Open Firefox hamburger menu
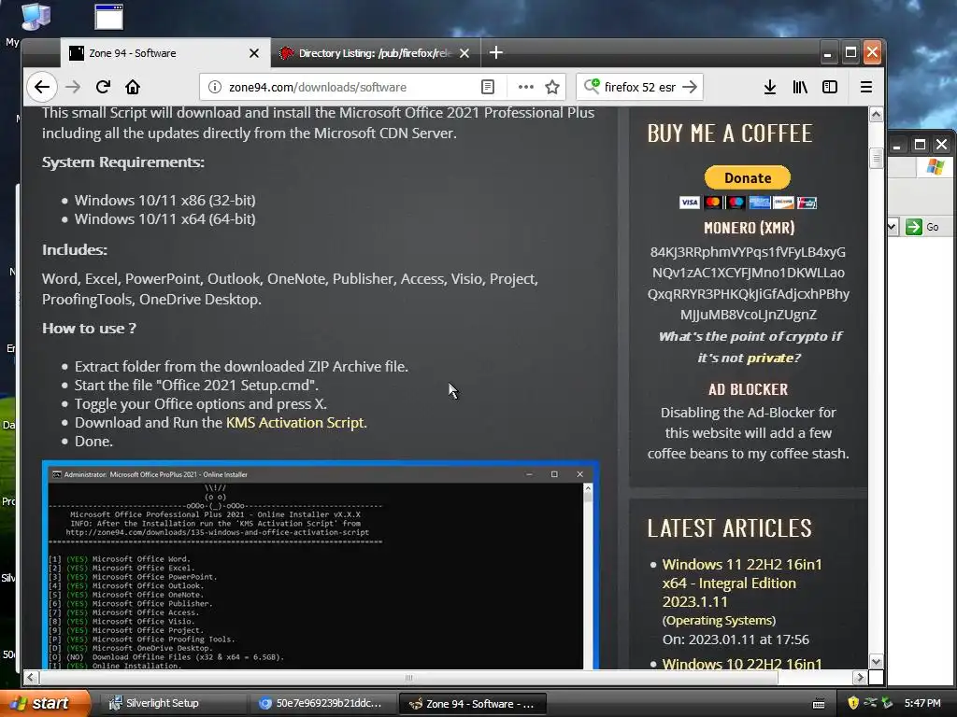Image resolution: width=957 pixels, height=717 pixels. (x=865, y=87)
